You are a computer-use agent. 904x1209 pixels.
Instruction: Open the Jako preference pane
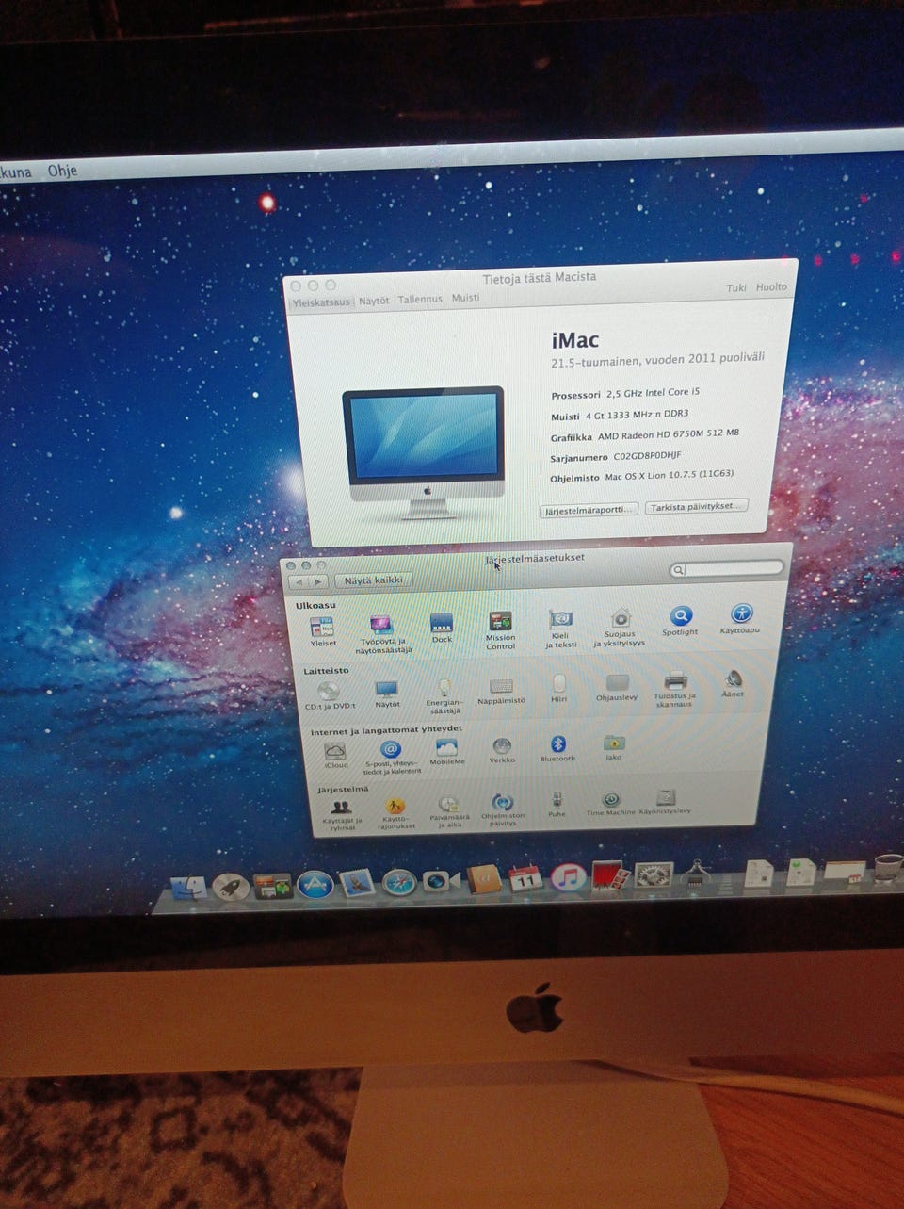tap(614, 747)
